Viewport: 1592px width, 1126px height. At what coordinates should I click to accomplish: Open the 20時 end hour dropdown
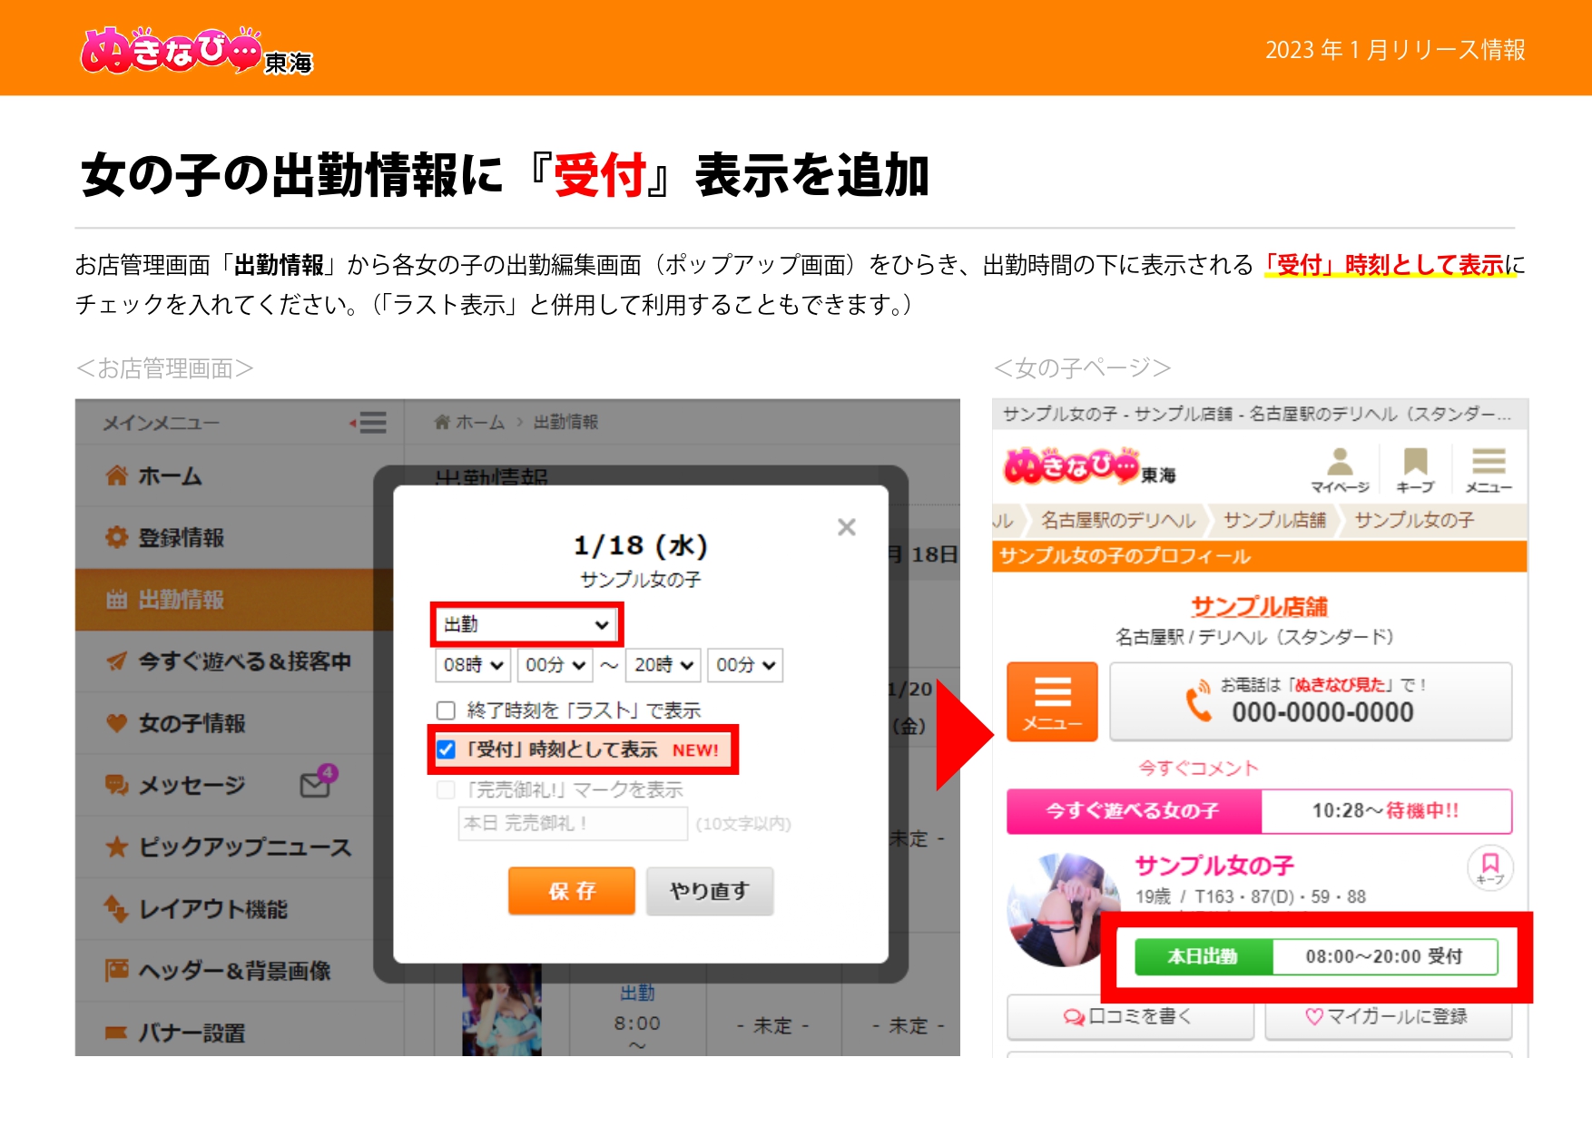click(x=663, y=665)
